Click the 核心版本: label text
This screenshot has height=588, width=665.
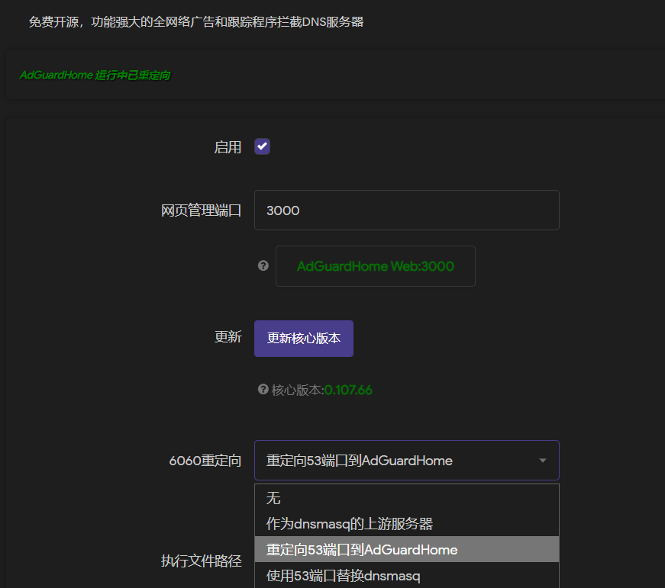[x=297, y=390]
